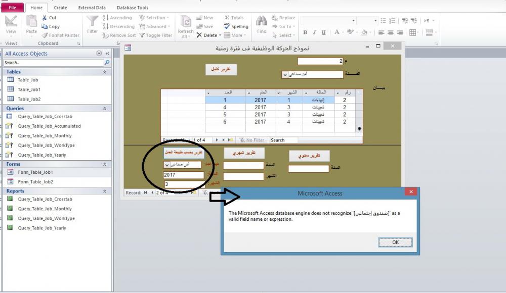Open the font name combo box
This screenshot has height=293, width=506.
[328, 21]
